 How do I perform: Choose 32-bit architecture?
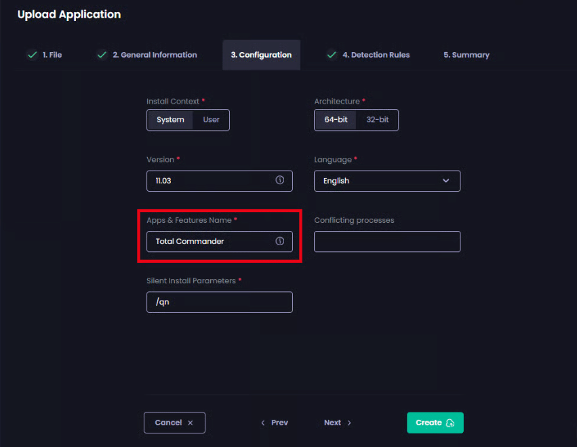click(x=378, y=120)
